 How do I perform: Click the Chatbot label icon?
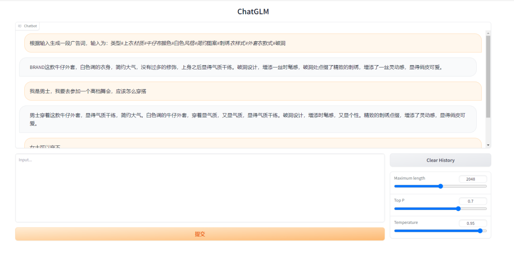pos(20,26)
